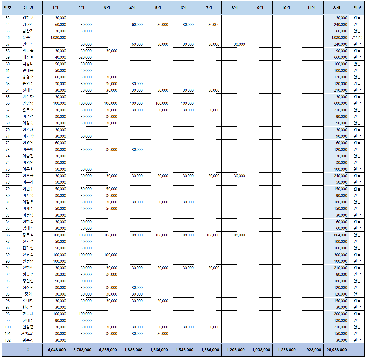Screen dimensions: 367x358
Task: Click the 총계 column header
Action: point(336,8)
